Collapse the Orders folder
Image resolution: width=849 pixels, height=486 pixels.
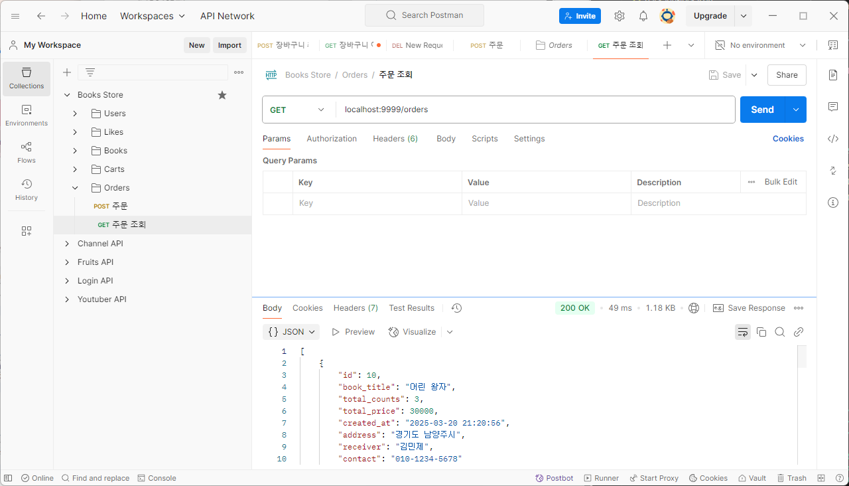pos(75,188)
